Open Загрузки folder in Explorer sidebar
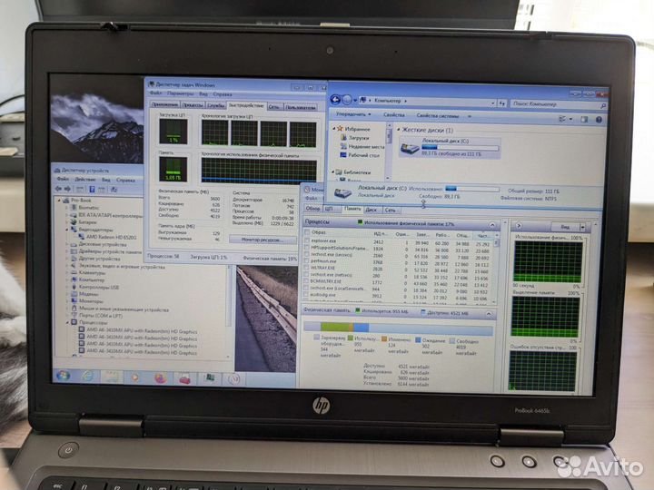This screenshot has height=490, width=654. (354, 137)
